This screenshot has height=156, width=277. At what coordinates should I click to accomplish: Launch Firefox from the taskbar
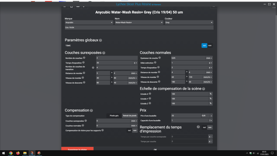(x=18, y=153)
